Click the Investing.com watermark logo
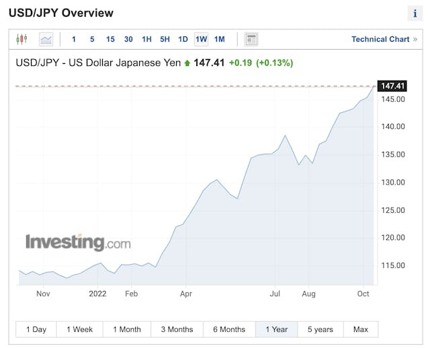This screenshot has height=348, width=430. (78, 243)
